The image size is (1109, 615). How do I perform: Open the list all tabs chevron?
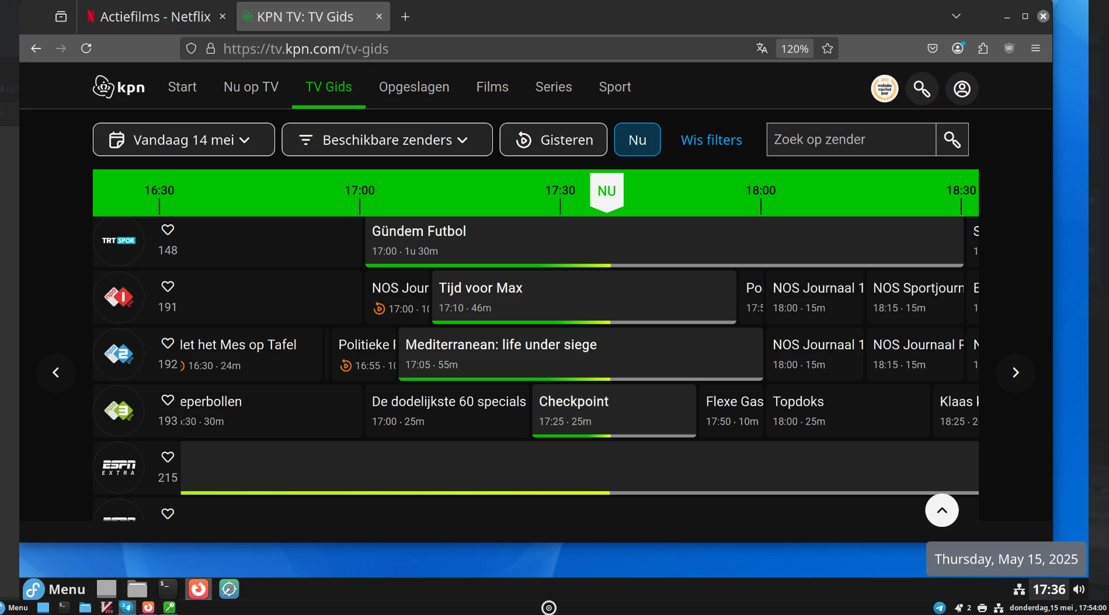956,16
